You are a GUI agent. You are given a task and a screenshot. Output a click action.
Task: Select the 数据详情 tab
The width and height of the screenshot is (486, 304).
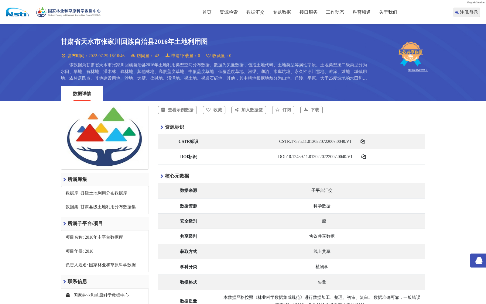click(x=82, y=94)
